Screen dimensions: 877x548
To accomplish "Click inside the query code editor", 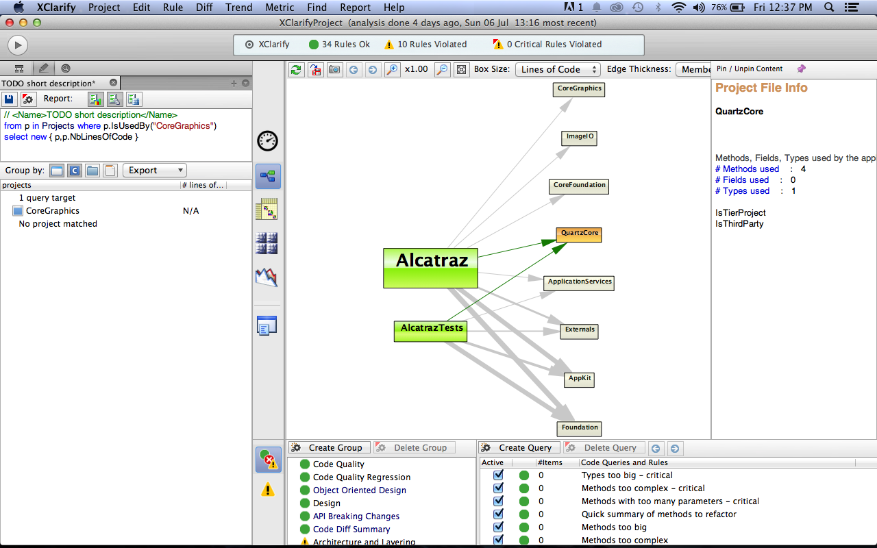I will point(126,135).
